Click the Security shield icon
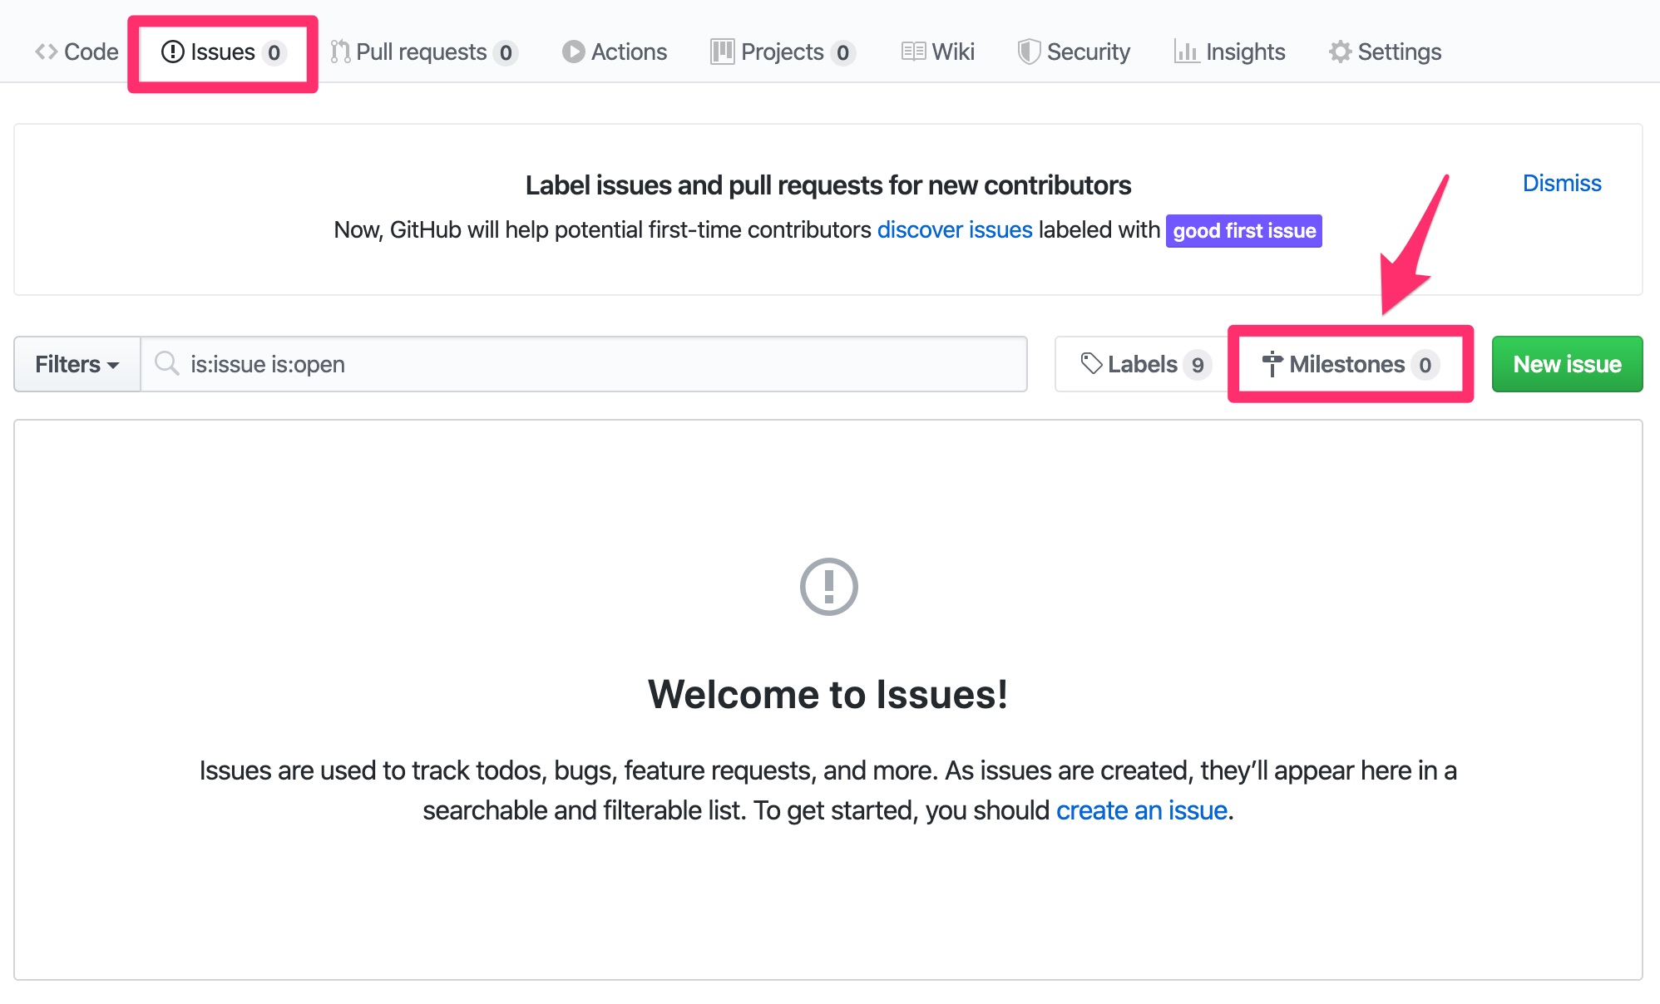Viewport: 1660px width, 1004px height. pos(1028,52)
